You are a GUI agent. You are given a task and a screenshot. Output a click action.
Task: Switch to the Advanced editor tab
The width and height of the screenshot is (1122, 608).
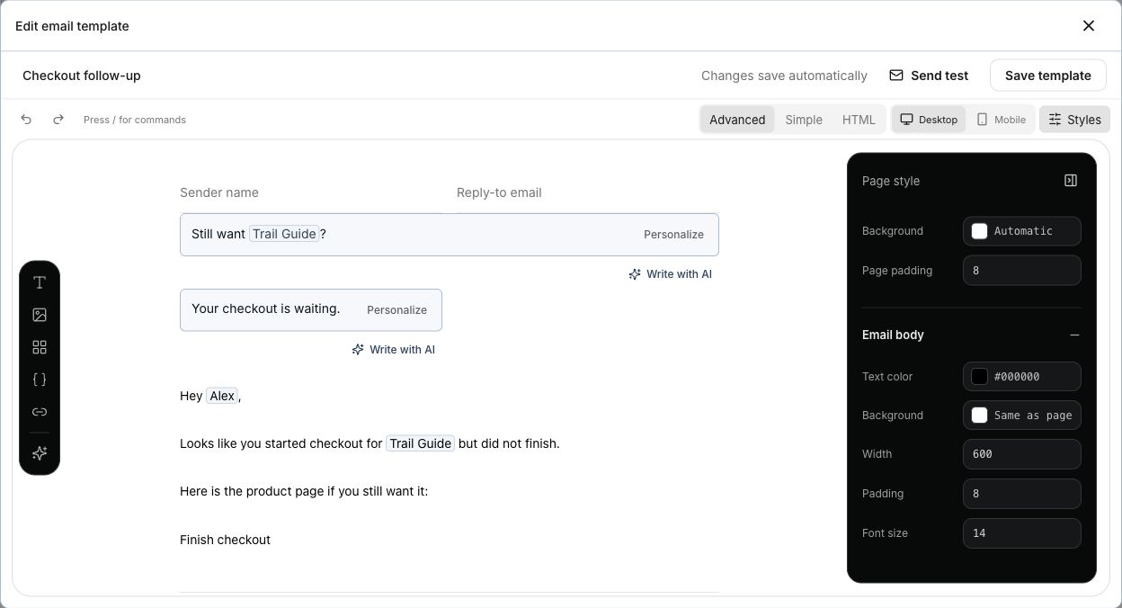coord(737,120)
